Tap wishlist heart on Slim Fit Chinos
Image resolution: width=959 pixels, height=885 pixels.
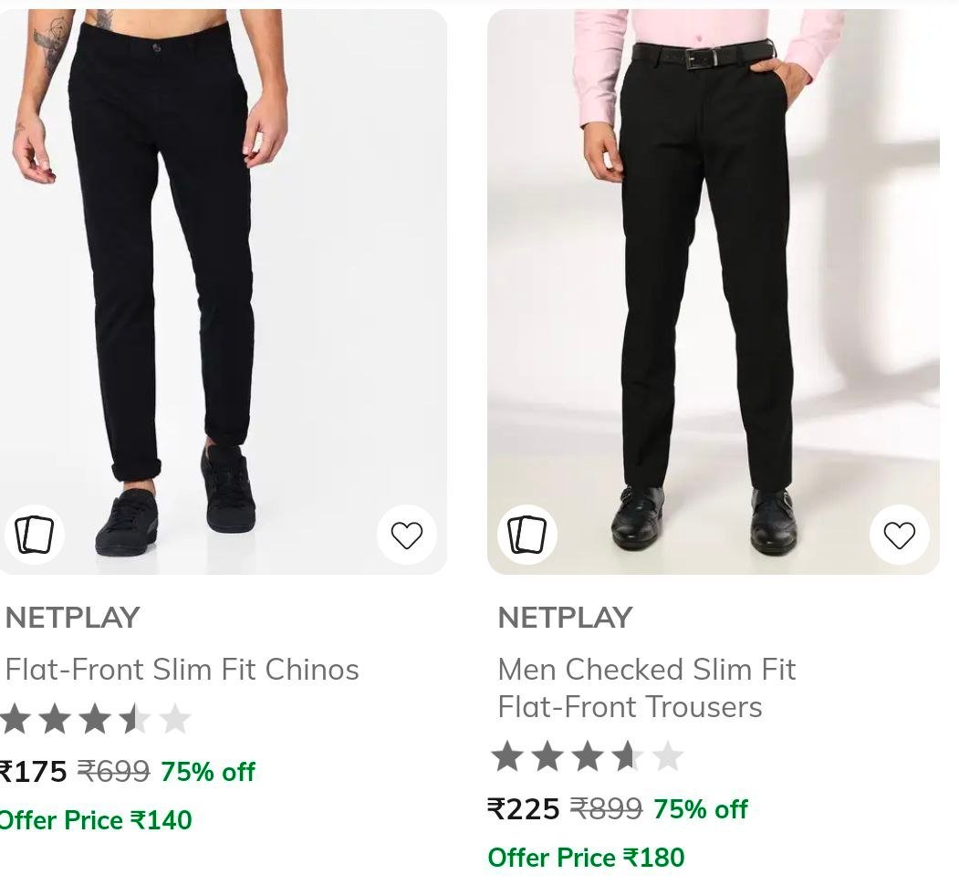(x=407, y=536)
